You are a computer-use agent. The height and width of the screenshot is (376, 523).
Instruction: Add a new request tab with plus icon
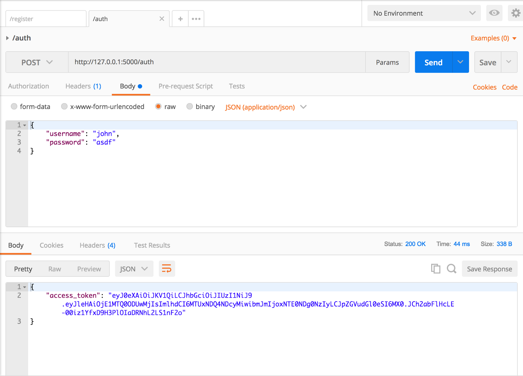(180, 19)
